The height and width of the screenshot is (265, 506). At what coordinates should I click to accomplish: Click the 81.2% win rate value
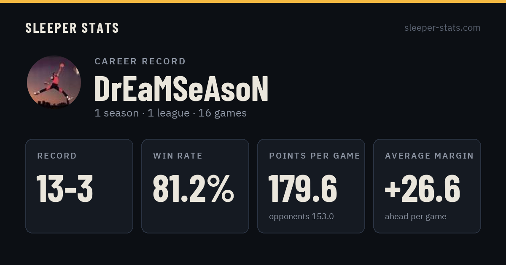click(x=193, y=188)
